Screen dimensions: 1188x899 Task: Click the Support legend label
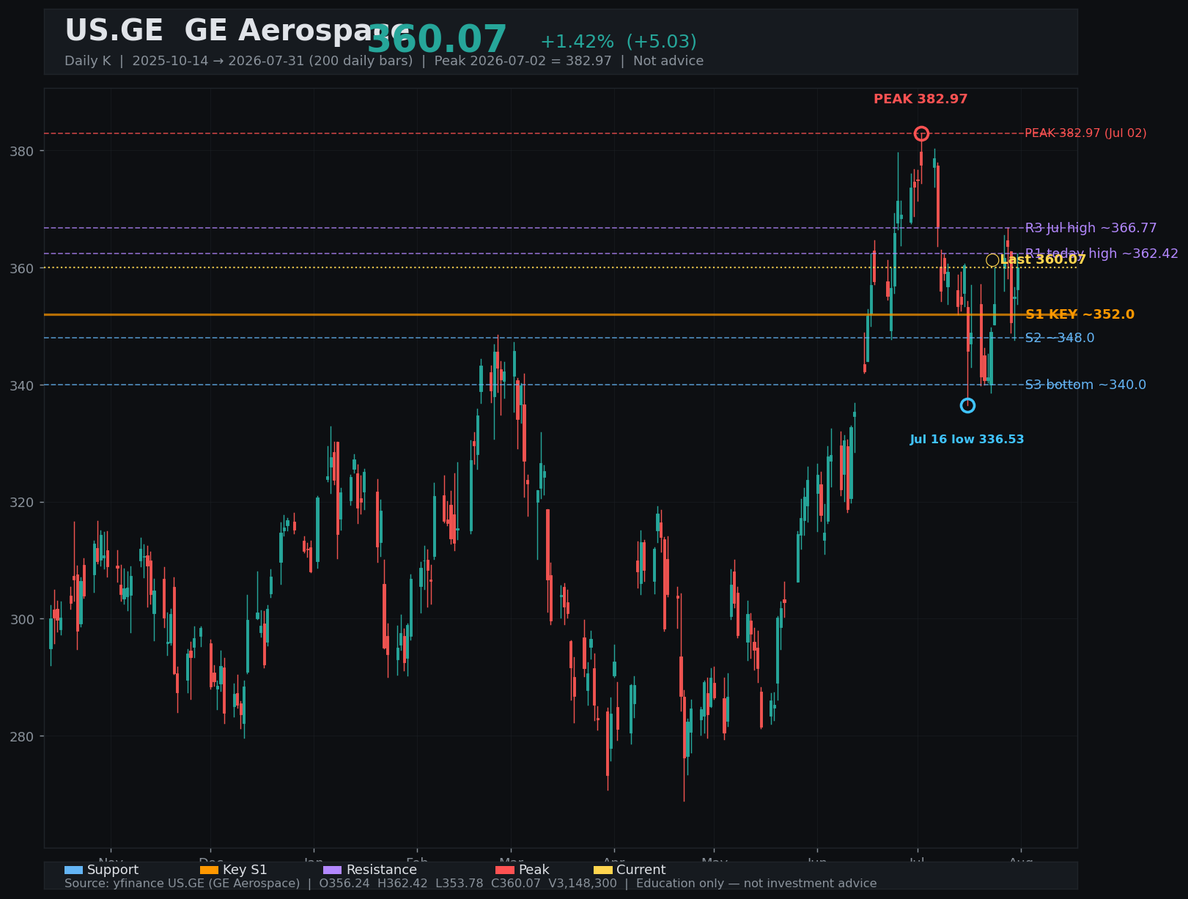113,870
